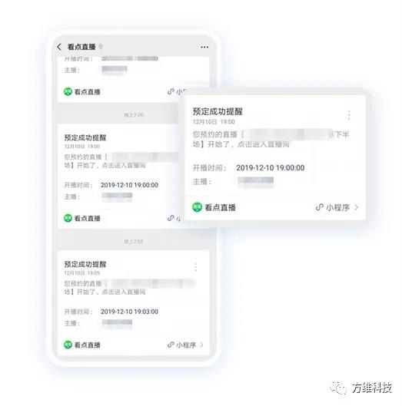Select start time 2019-12-10 19:03:00 text
The image size is (402, 406).
129,312
